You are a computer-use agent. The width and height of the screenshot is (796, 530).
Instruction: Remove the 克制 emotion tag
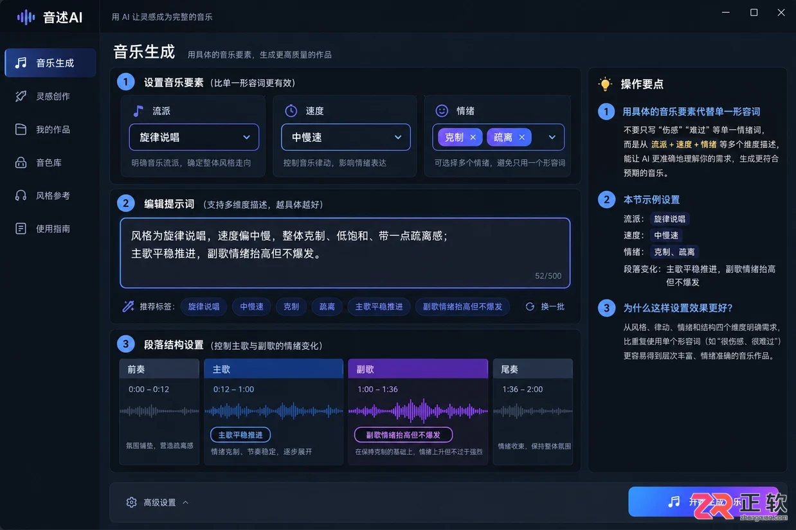coord(473,137)
